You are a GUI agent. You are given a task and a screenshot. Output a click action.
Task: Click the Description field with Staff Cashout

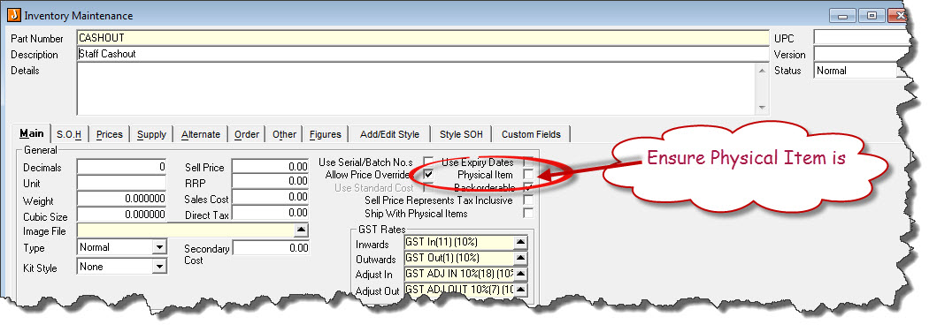coord(422,54)
